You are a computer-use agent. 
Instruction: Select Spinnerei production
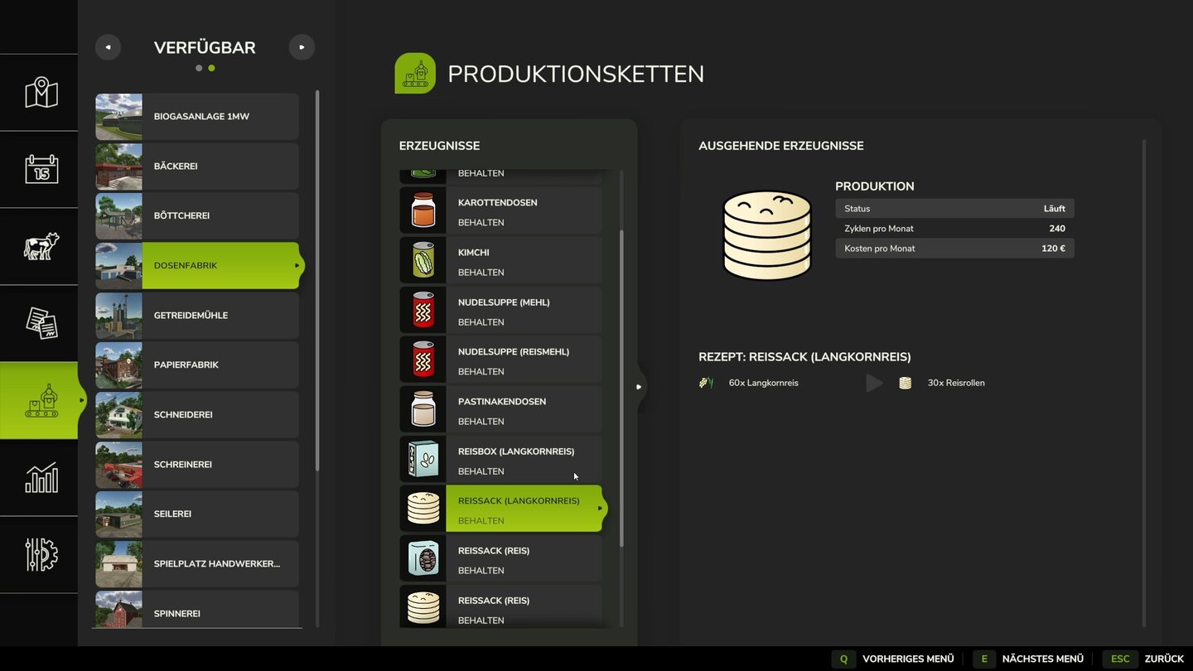click(x=197, y=609)
